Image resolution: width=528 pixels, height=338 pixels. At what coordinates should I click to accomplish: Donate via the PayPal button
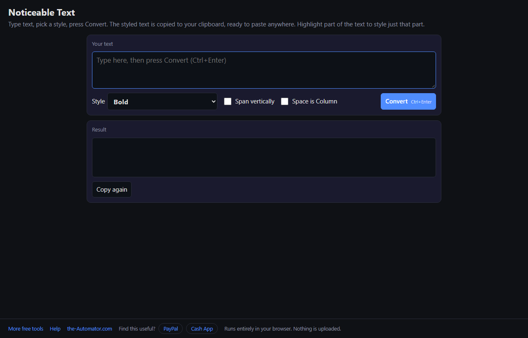point(171,329)
